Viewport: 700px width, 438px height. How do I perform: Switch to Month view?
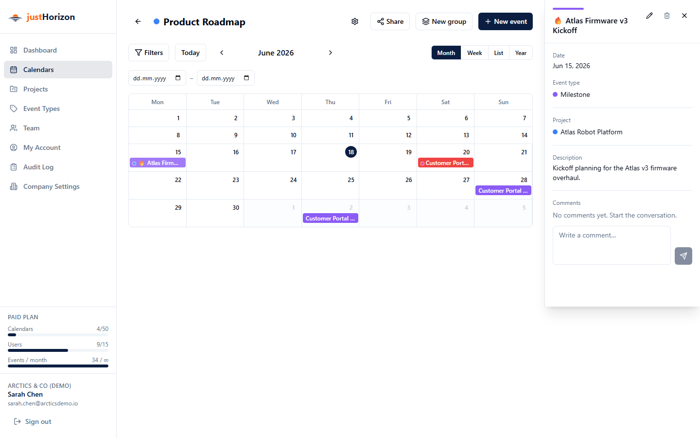click(446, 53)
